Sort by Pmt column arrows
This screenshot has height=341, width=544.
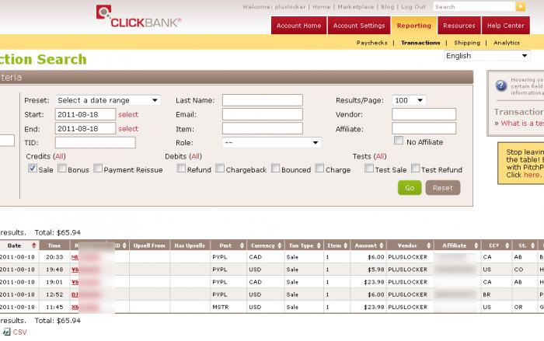tap(242, 245)
